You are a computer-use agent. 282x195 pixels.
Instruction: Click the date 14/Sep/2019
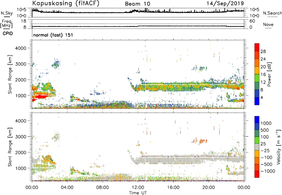(225, 3)
